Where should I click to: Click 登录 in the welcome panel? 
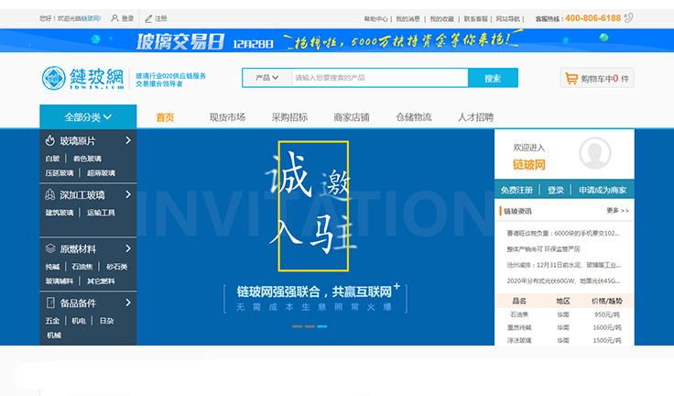point(555,190)
